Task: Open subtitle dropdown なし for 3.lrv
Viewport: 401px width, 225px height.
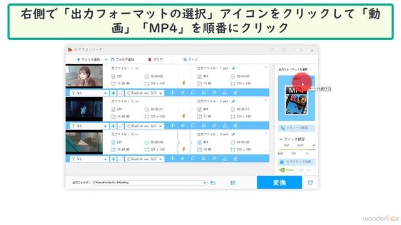Action: [x=89, y=159]
